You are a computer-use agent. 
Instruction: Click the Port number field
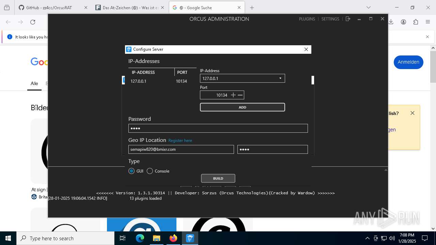pos(215,95)
